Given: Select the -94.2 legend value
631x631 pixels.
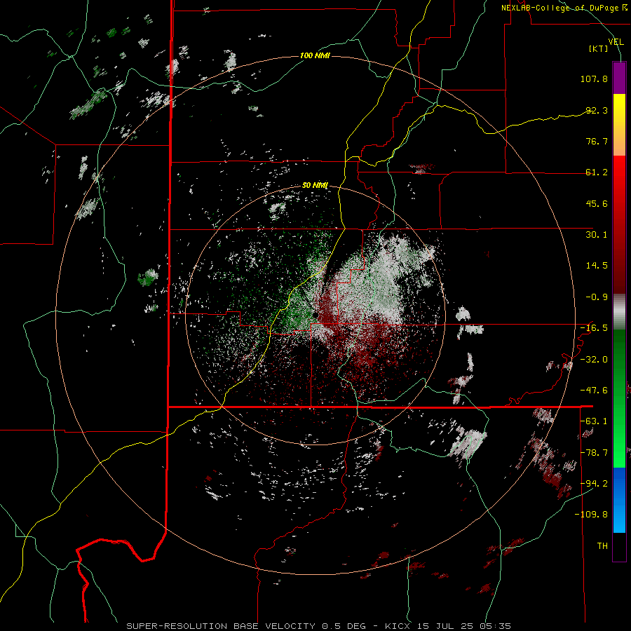Looking at the screenshot, I should 594,484.
